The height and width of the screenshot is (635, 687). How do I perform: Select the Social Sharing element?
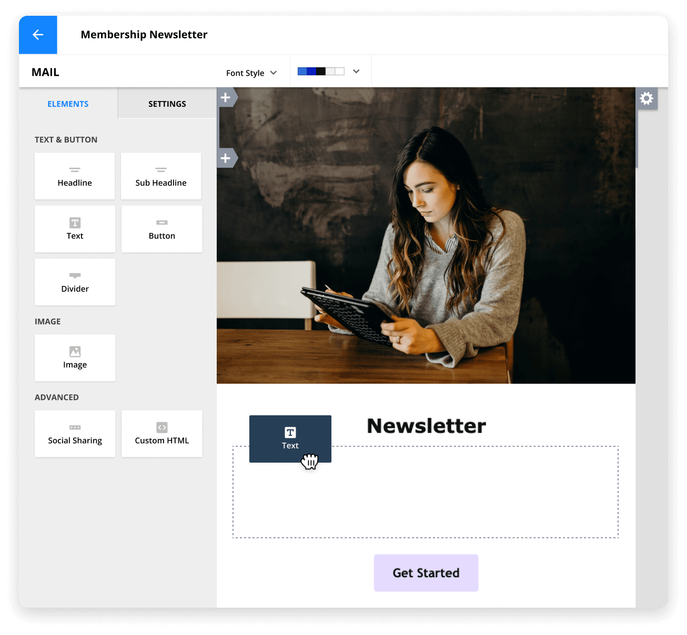coord(75,434)
